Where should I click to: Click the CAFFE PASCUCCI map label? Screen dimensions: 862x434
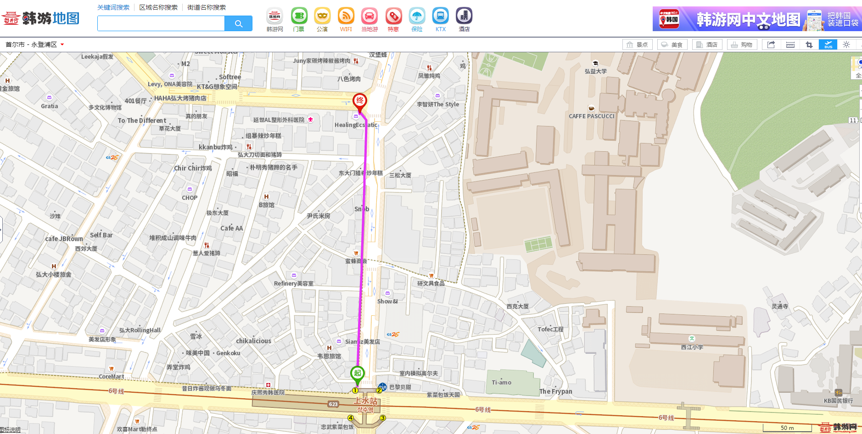coord(592,116)
